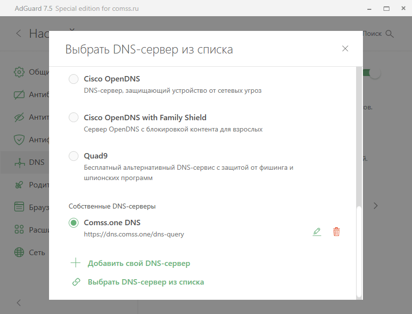This screenshot has width=412, height=314.
Task: Click the "Выбрать DNS-сервер из списка" link at bottom
Action: [x=146, y=282]
